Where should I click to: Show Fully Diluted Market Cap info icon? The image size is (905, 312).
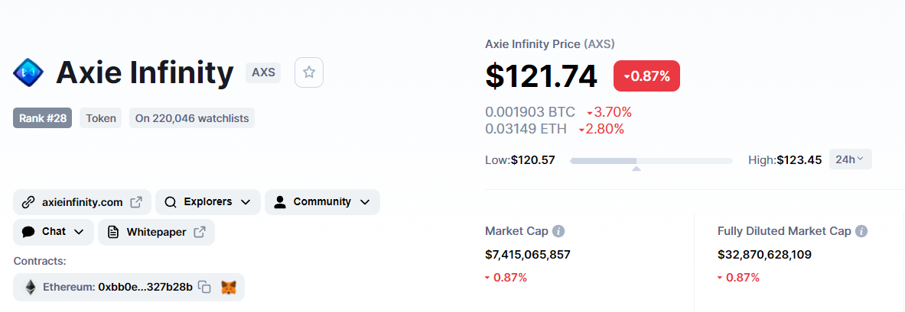click(861, 231)
